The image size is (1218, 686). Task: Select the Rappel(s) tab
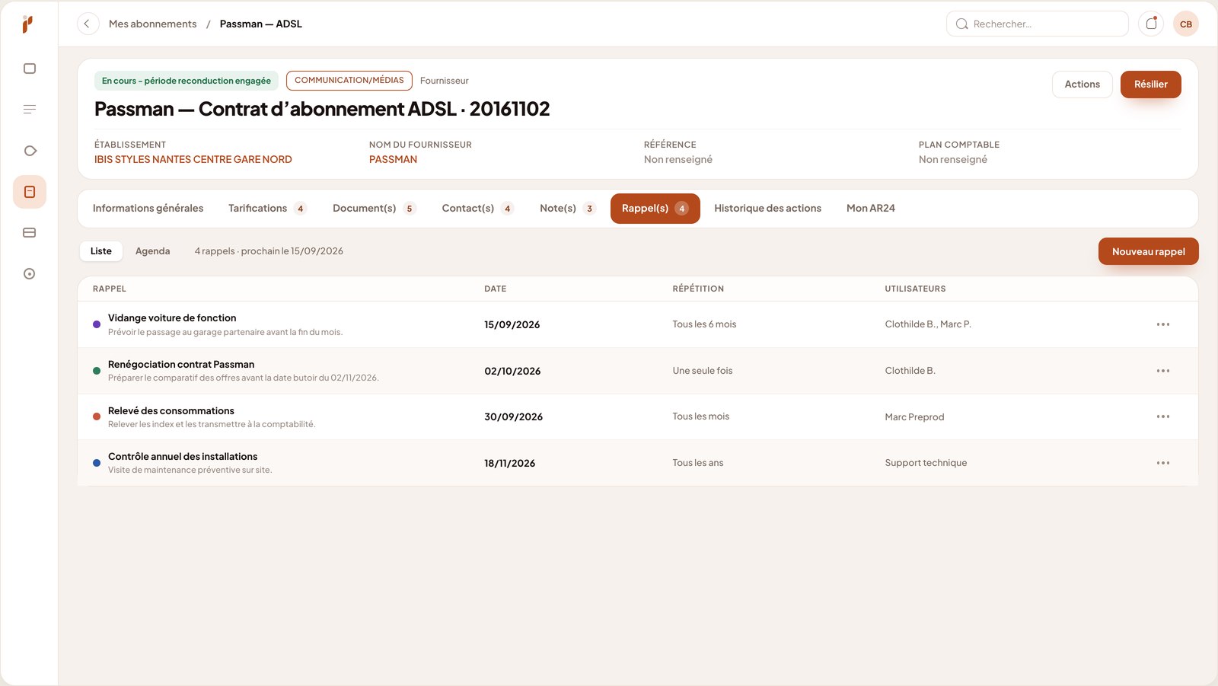point(655,209)
